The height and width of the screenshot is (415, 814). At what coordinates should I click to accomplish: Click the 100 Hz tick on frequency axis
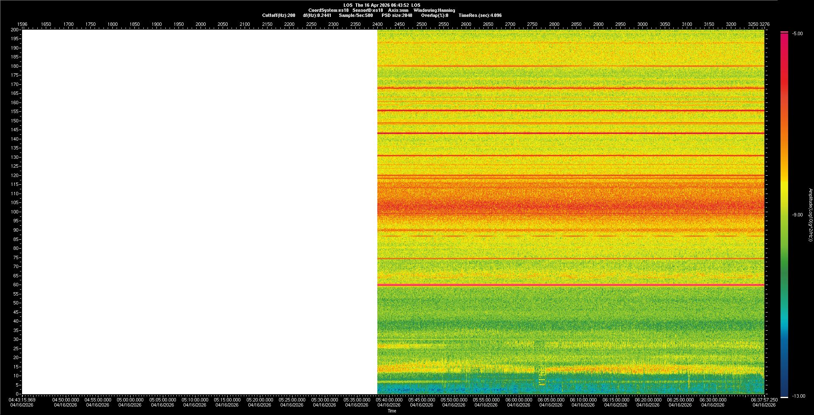point(14,212)
